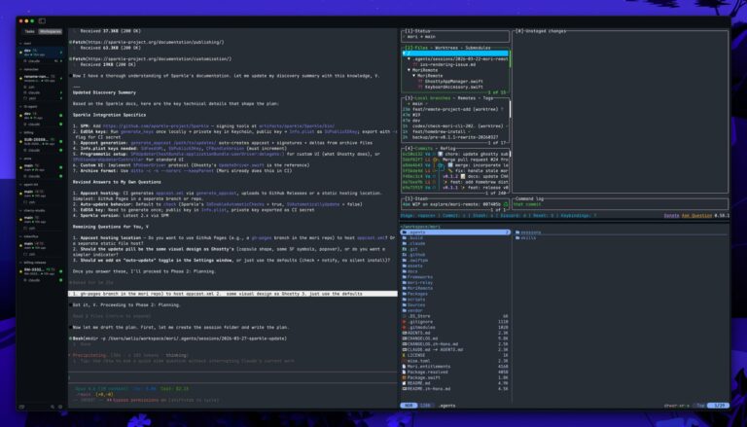Select the feat/remote-project-add branch
This screenshot has height=427, width=747.
click(456, 109)
